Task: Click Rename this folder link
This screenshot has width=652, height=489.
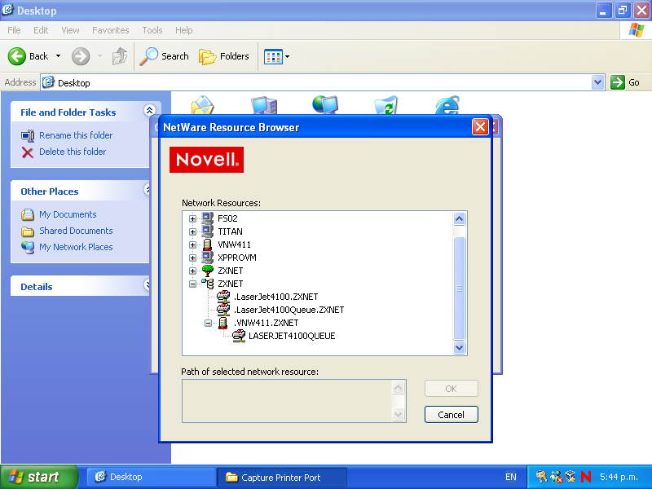Action: tap(76, 135)
